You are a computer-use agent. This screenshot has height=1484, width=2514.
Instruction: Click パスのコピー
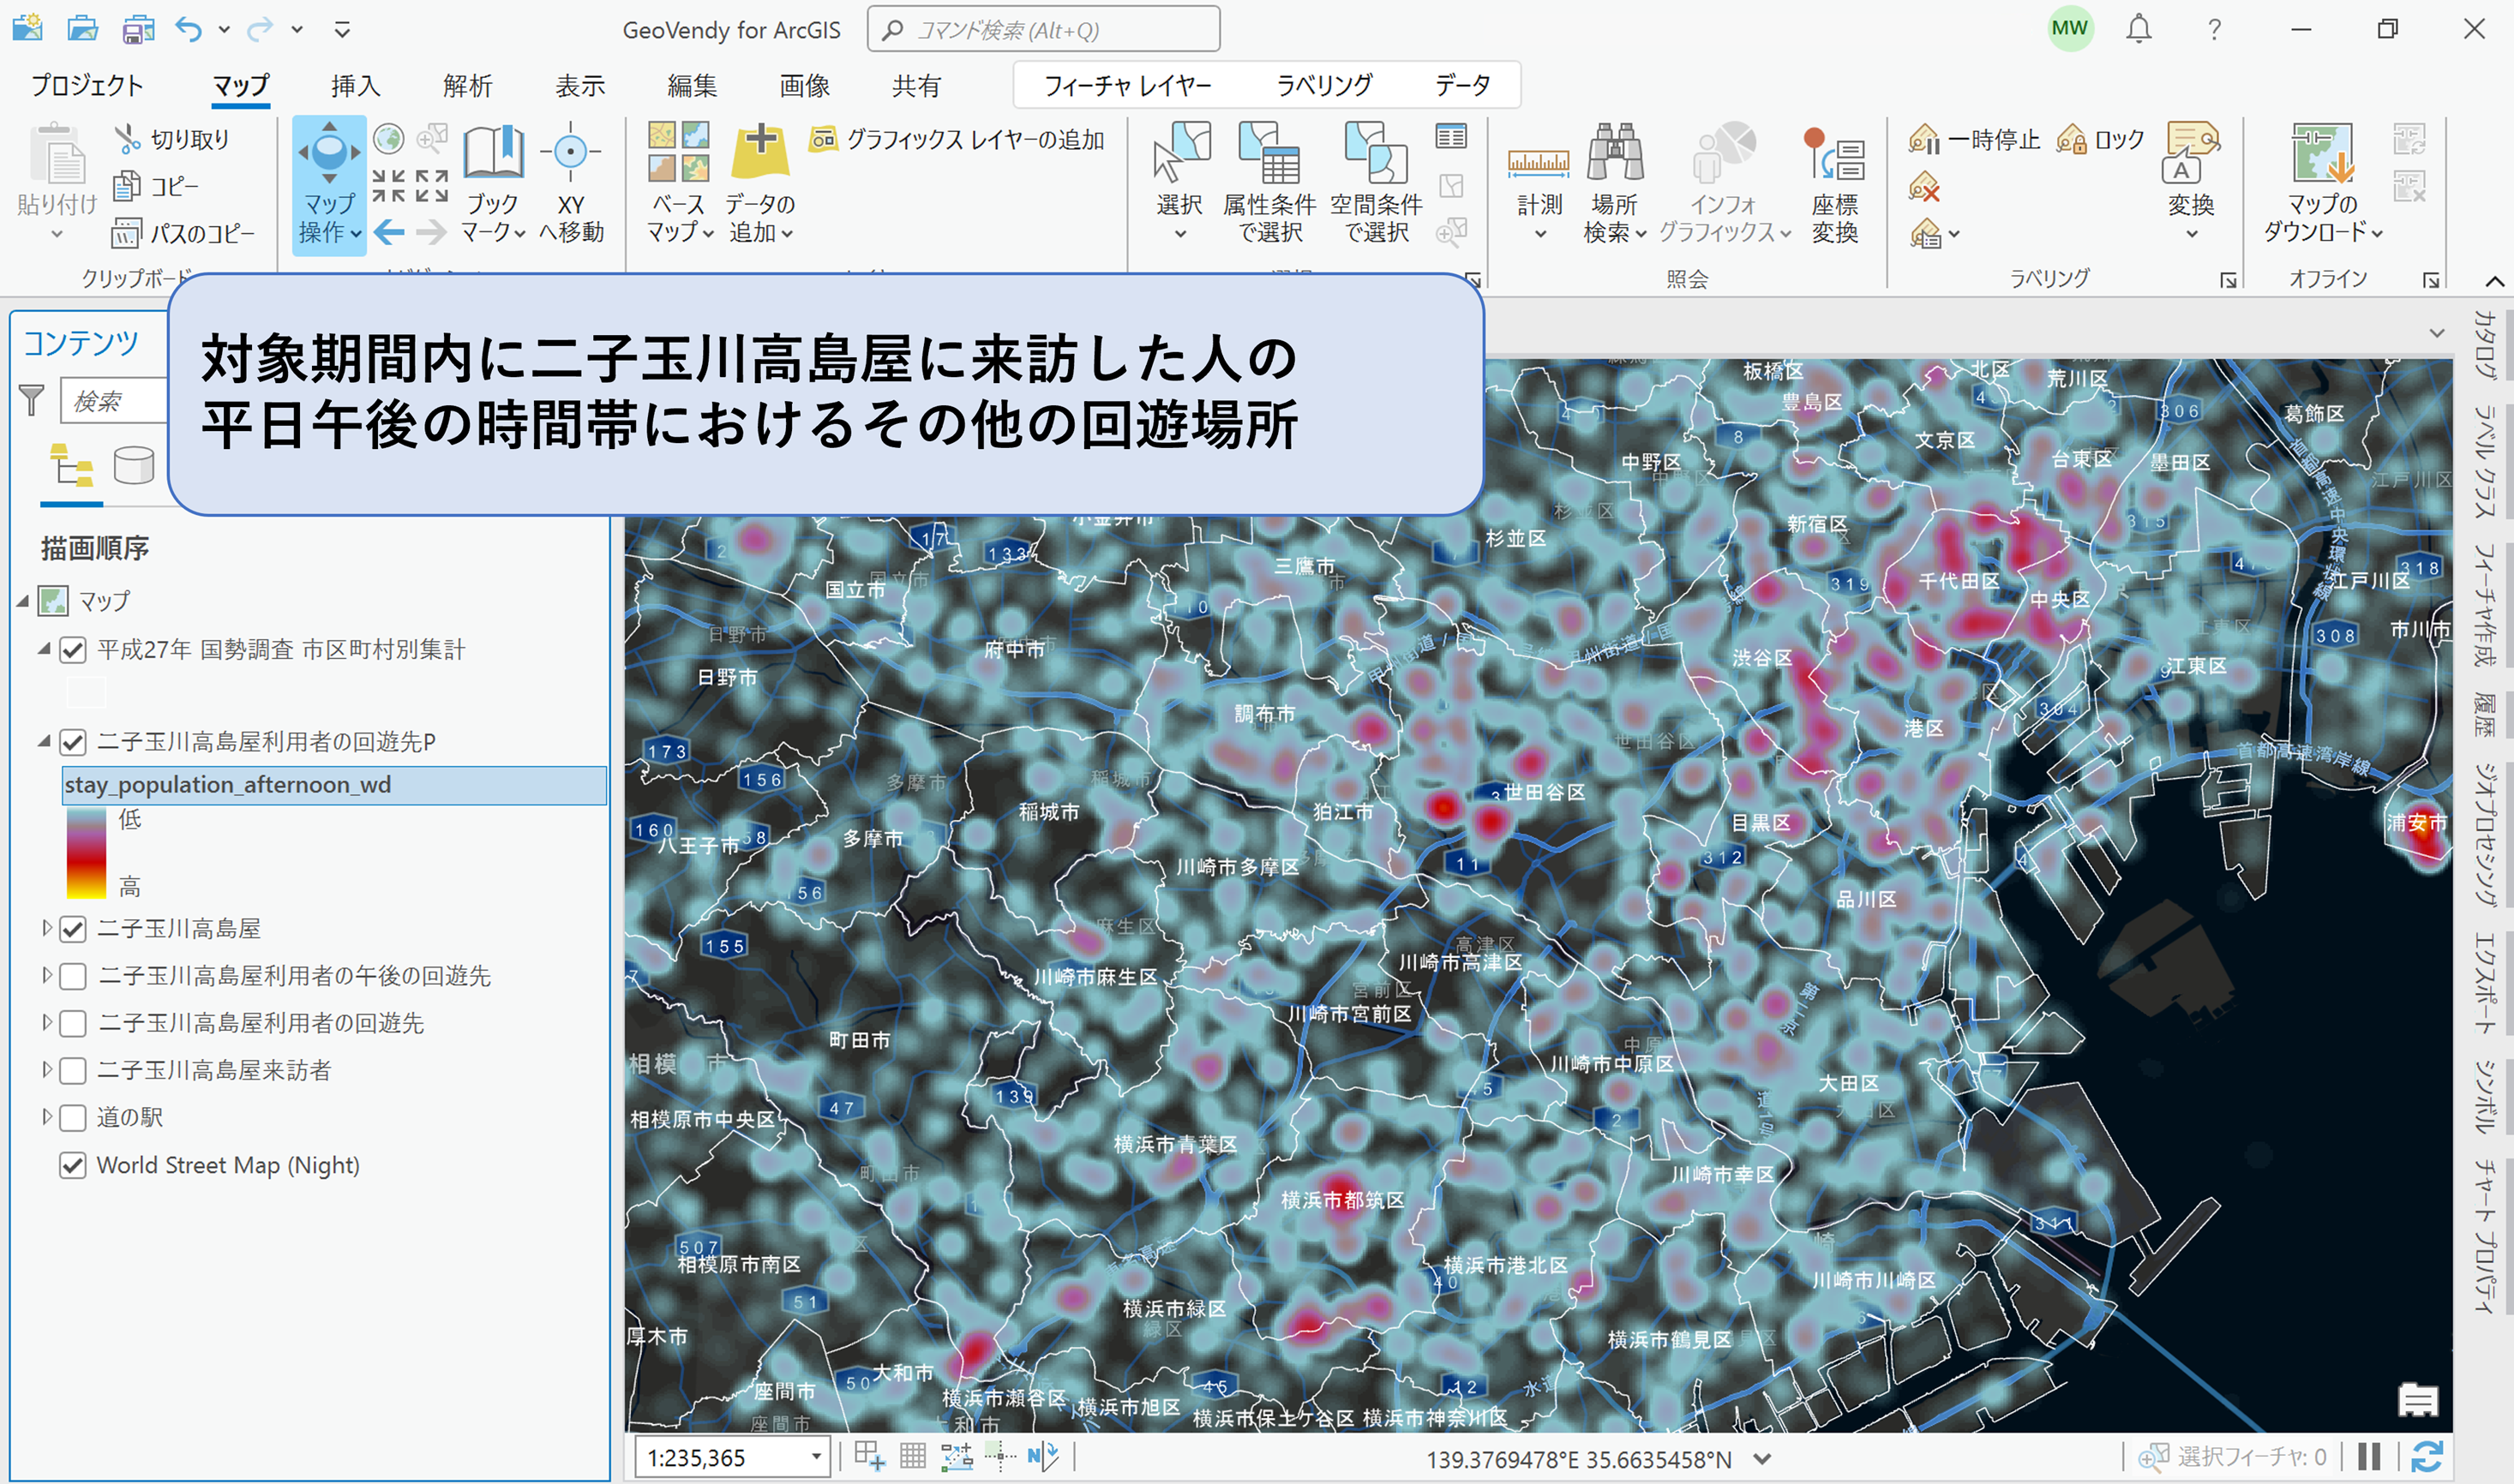tap(183, 233)
